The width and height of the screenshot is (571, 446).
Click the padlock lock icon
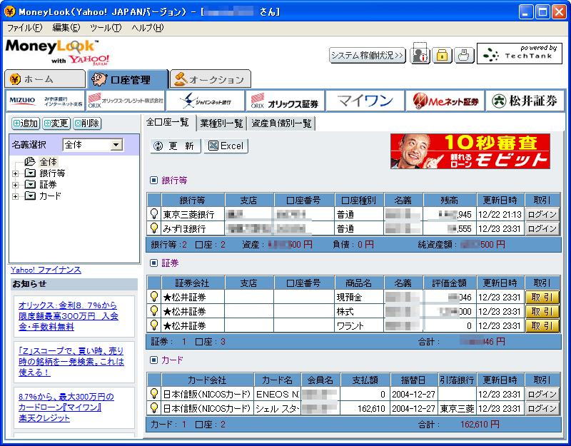pyautogui.click(x=442, y=56)
